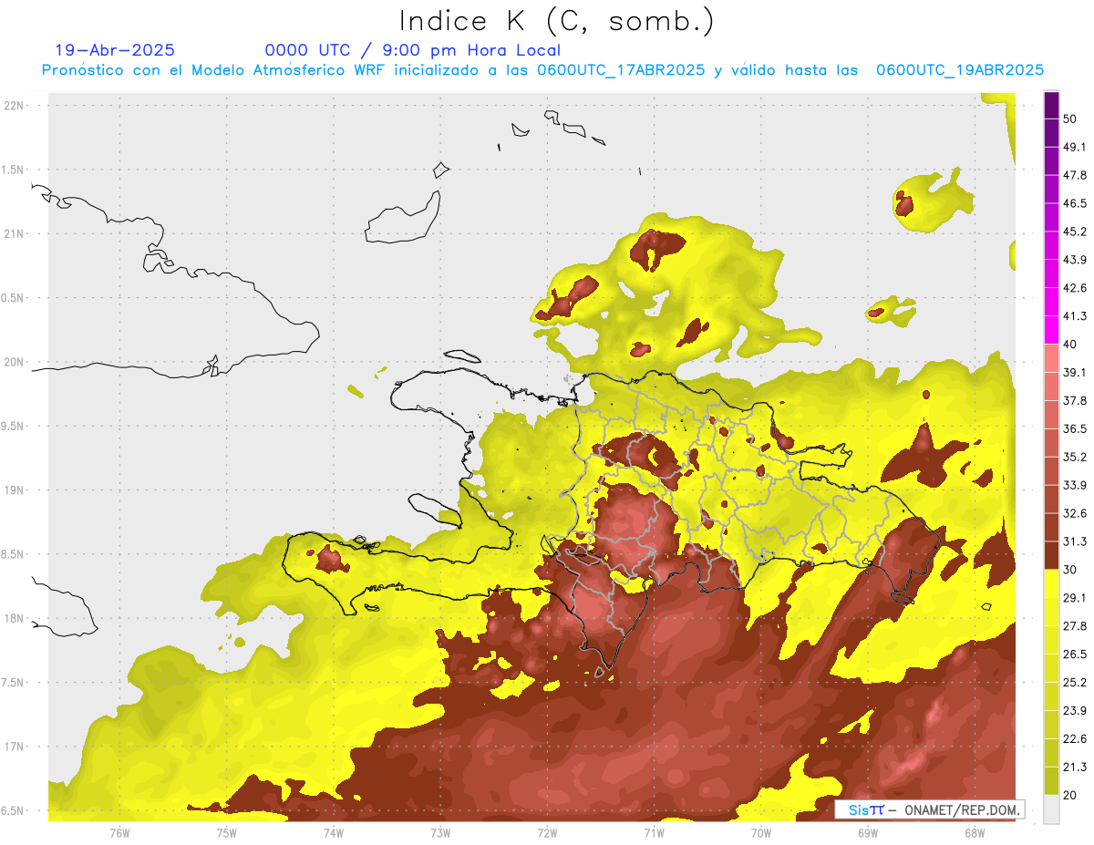Viewport: 1094px width, 845px height.
Task: Select the "39.1" value on the color scale
Action: click(x=1074, y=372)
